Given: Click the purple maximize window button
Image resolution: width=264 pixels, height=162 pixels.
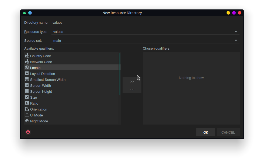Looking at the screenshot, I should tap(234, 13).
